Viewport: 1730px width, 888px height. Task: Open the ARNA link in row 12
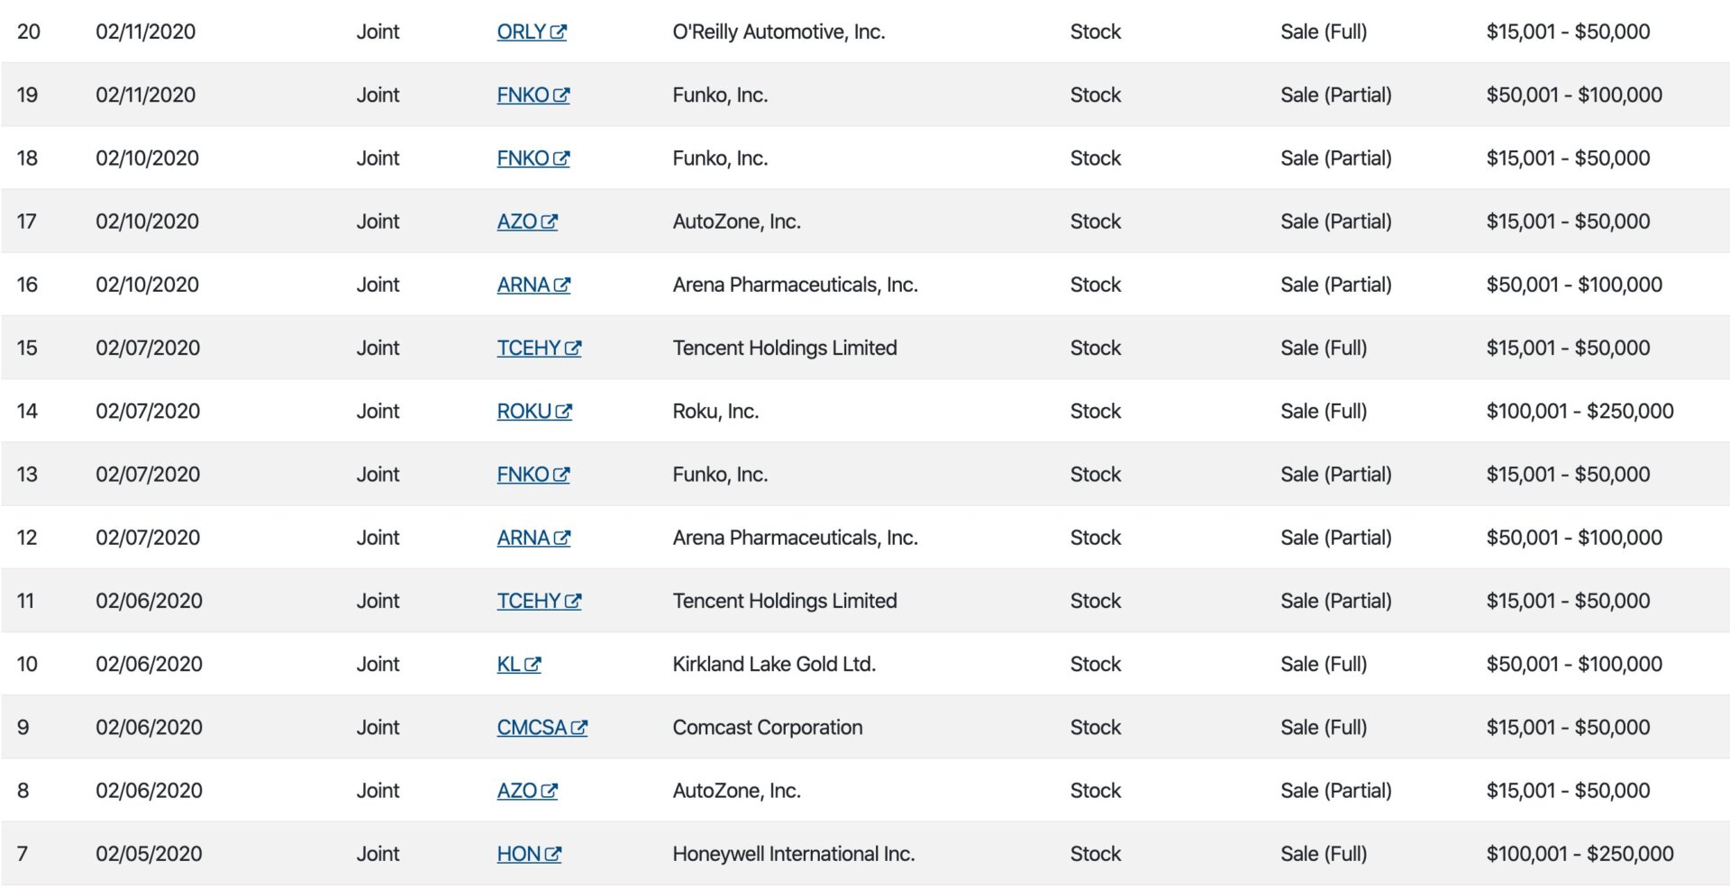click(x=524, y=536)
